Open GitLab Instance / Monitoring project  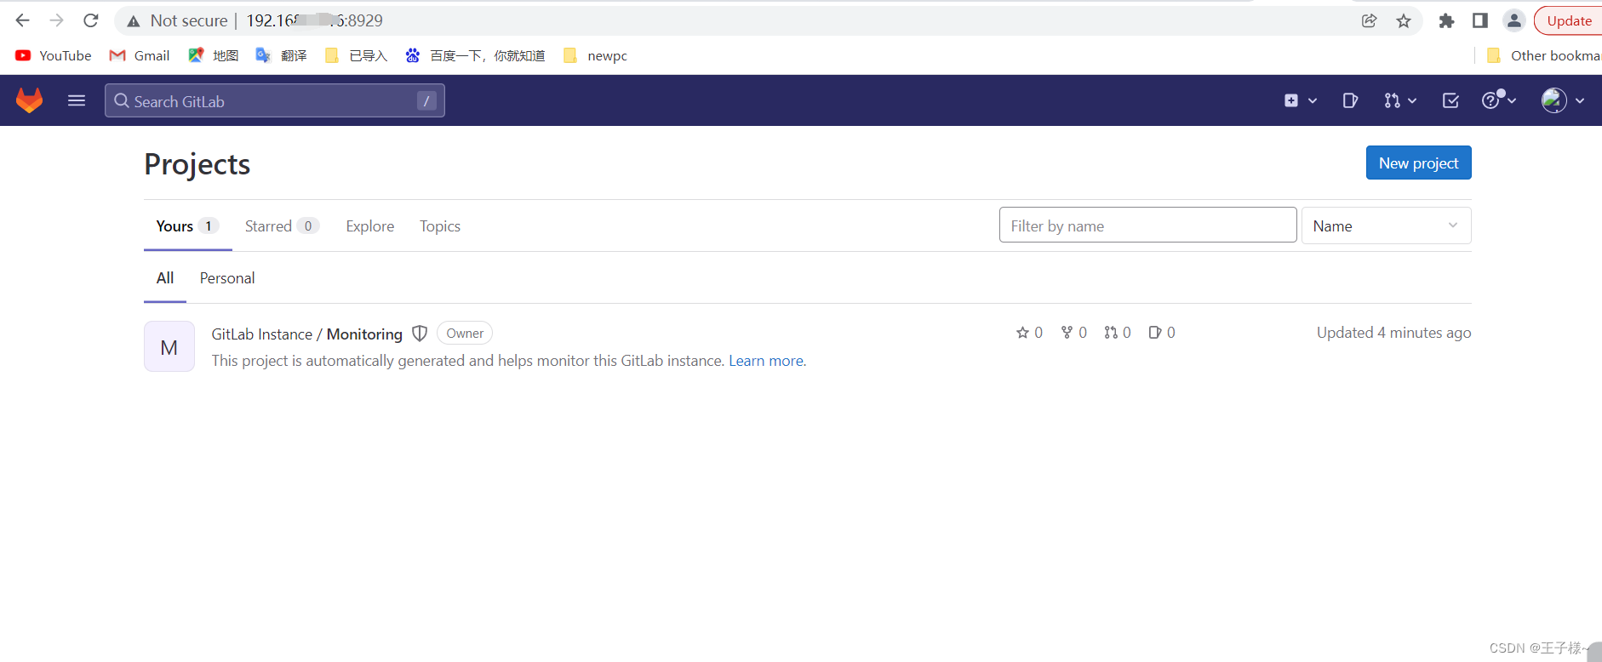click(306, 334)
